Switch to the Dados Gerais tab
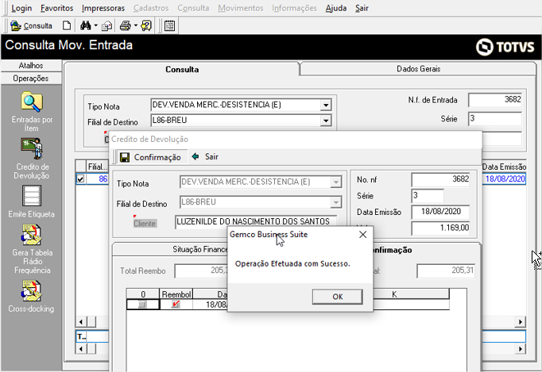542x372 pixels. click(418, 69)
